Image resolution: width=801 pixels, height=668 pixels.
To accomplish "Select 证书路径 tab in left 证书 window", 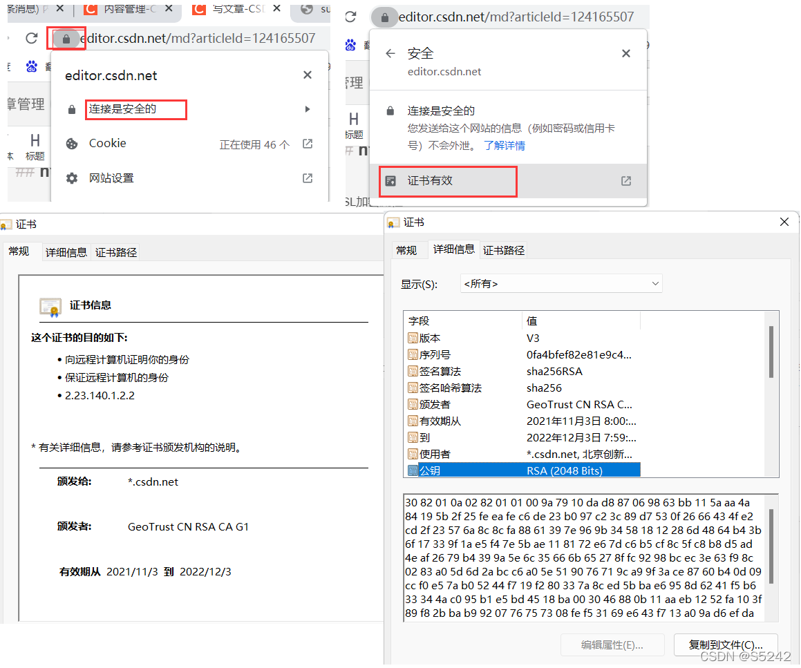I will pyautogui.click(x=116, y=252).
